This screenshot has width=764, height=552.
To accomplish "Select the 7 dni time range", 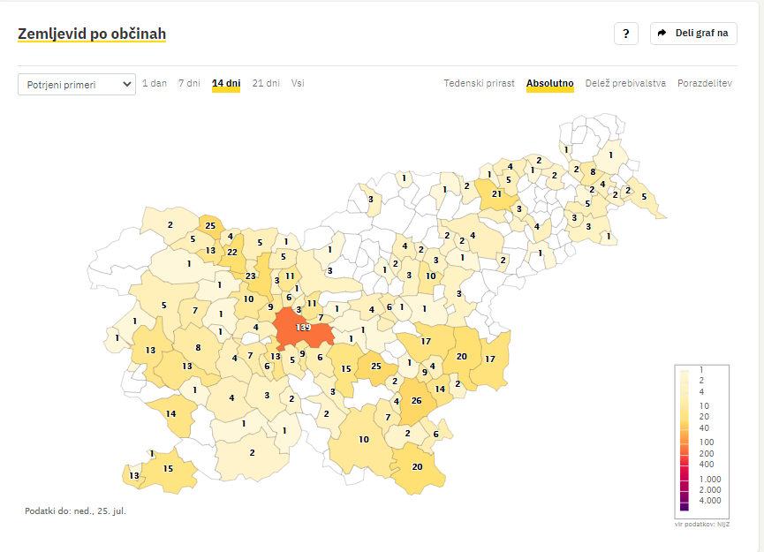I will (x=189, y=84).
